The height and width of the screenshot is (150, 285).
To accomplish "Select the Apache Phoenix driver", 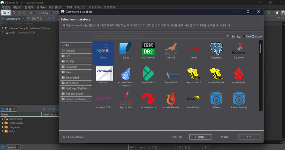I will coord(171,100).
